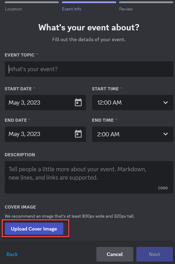Expand the Start Time chevron arrow
175x264 pixels.
(166, 103)
